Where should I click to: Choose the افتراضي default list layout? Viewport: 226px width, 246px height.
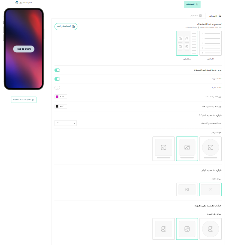tap(210, 43)
